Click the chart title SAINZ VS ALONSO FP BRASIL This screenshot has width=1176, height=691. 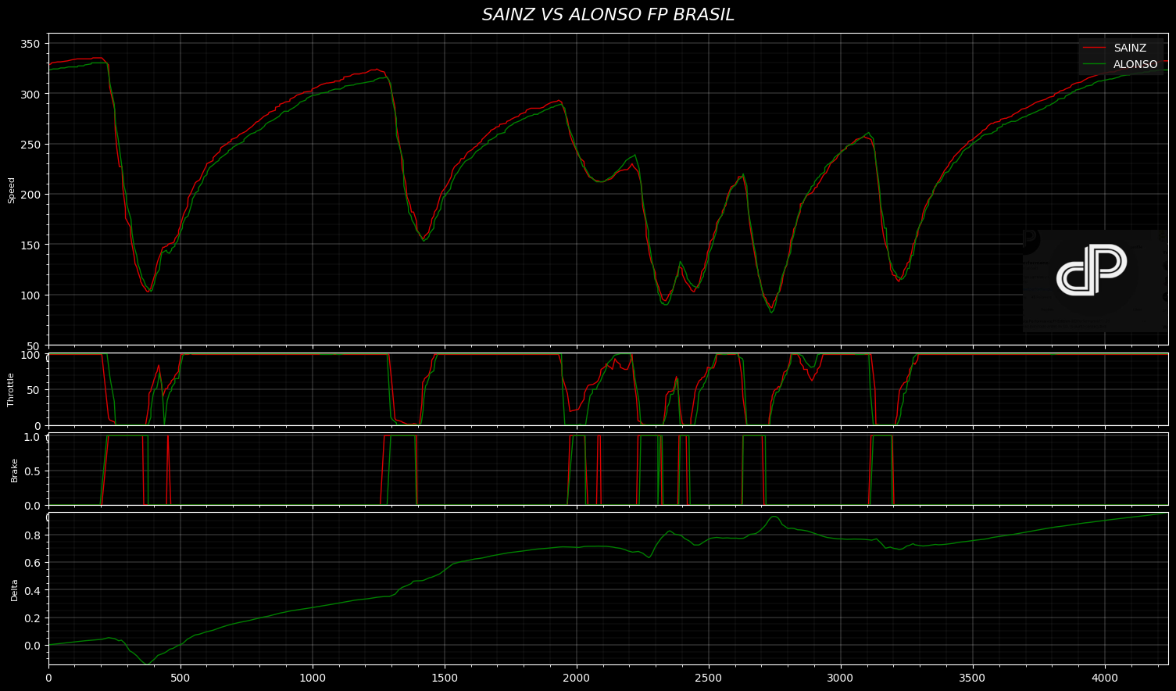coord(608,15)
